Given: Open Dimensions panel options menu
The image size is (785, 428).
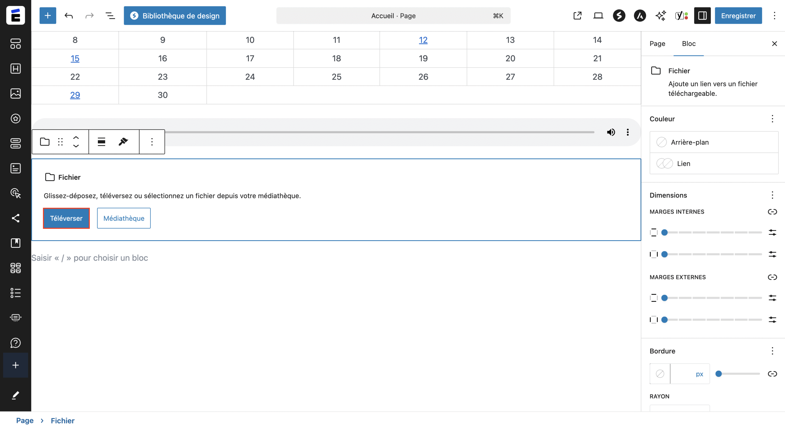Looking at the screenshot, I should (x=772, y=195).
